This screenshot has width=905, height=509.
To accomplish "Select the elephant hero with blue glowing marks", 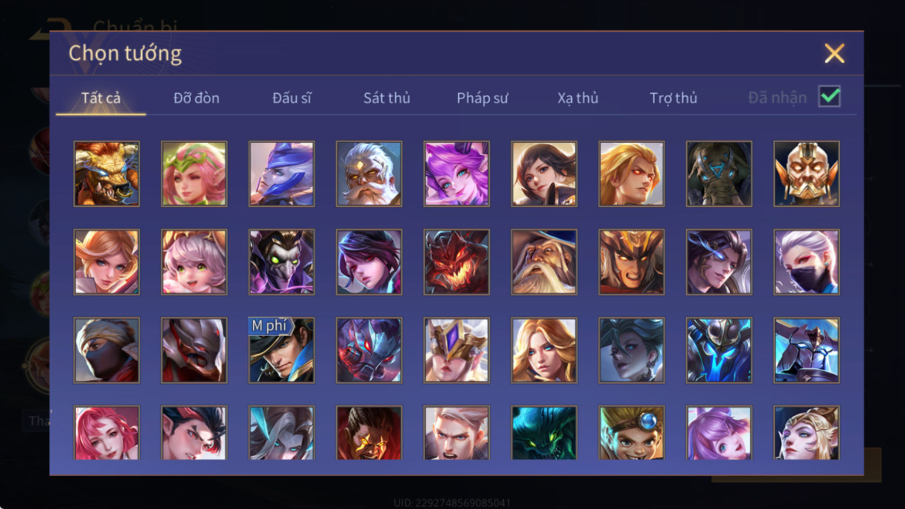I will [x=719, y=174].
